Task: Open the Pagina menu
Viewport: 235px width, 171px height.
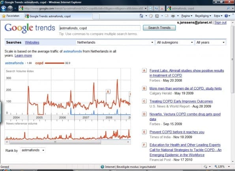Action: [x=186, y=16]
